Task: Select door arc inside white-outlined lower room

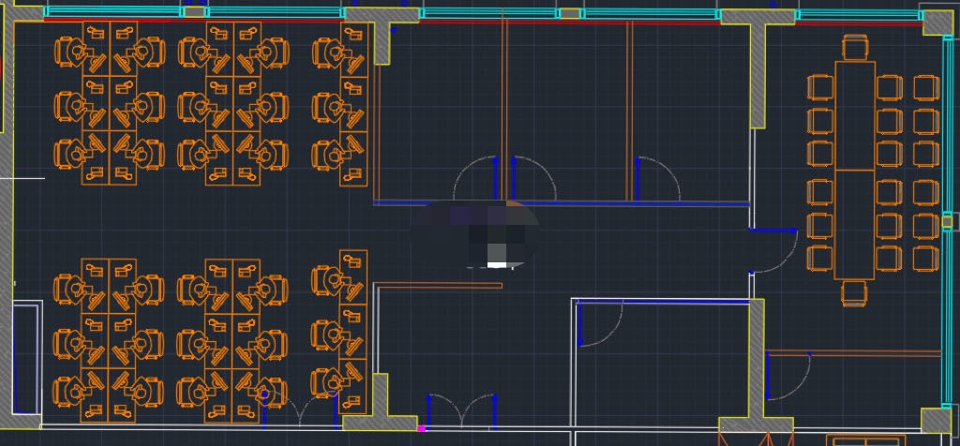Action: coord(600,325)
